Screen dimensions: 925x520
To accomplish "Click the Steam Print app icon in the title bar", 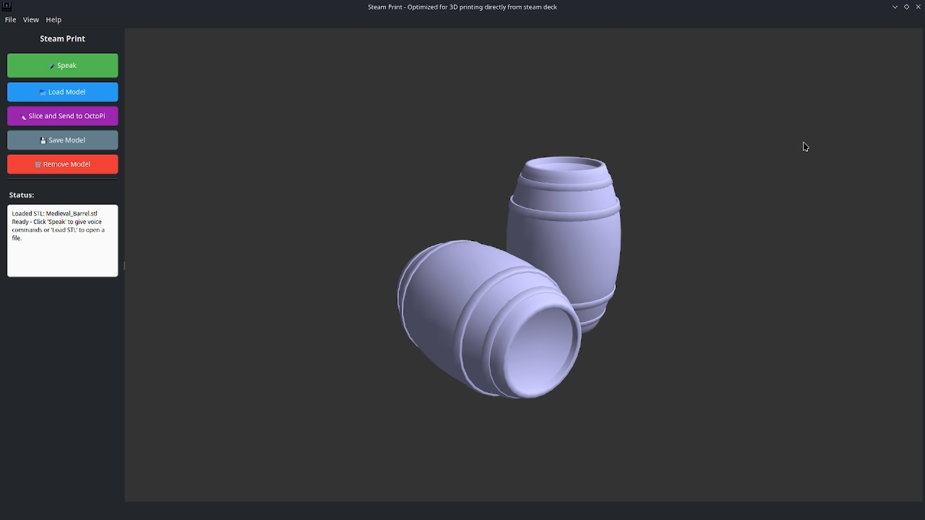I will [x=7, y=6].
